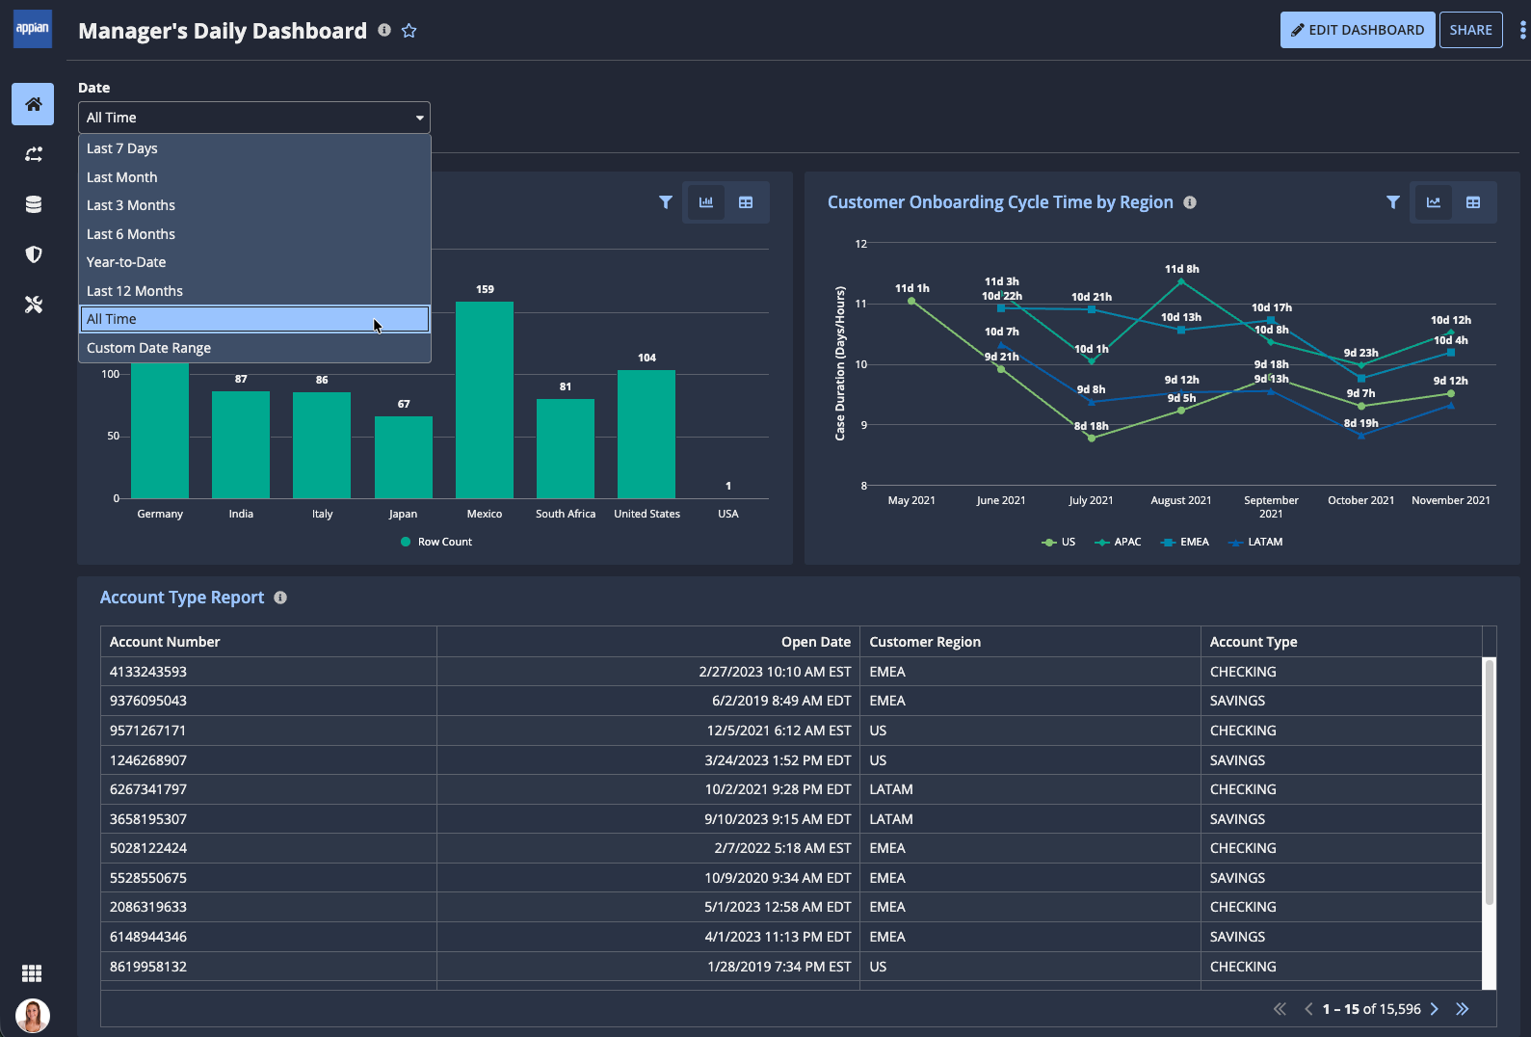This screenshot has width=1531, height=1037.
Task: Click account number 6267341797
Action: point(148,789)
